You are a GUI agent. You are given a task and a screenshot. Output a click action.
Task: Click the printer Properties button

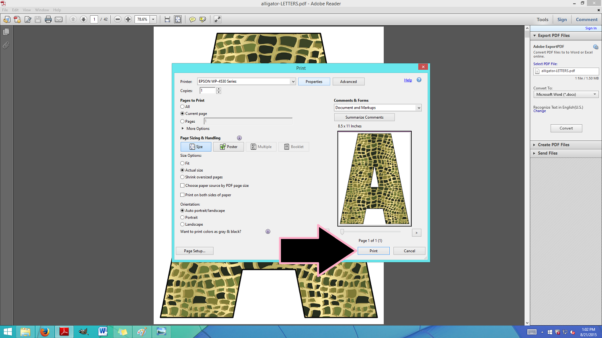click(x=314, y=82)
